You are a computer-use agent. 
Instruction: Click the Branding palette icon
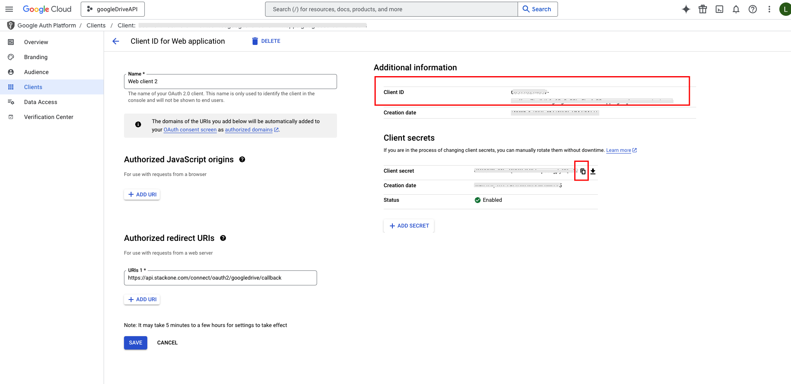tap(11, 57)
